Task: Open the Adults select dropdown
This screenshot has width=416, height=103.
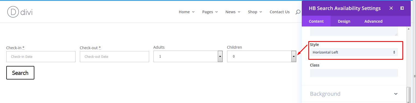Action: 188,57
